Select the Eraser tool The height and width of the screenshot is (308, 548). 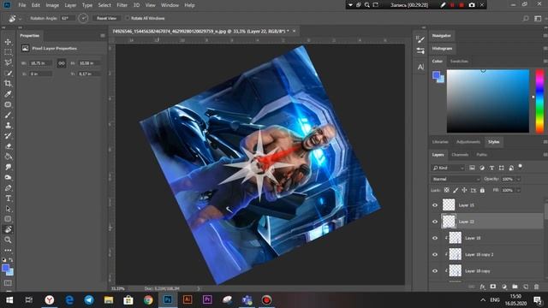click(8, 146)
